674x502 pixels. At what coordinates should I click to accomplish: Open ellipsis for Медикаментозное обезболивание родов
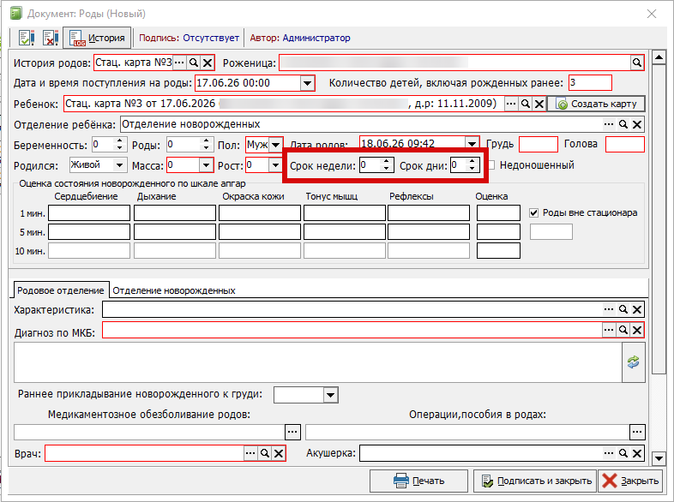pyautogui.click(x=292, y=432)
